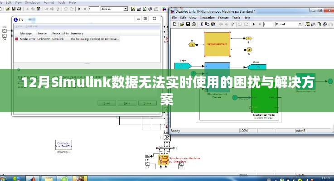Open Library Browser icon in Synchronous Machine window
Screen dimensions: 334x181
(x=307, y=24)
